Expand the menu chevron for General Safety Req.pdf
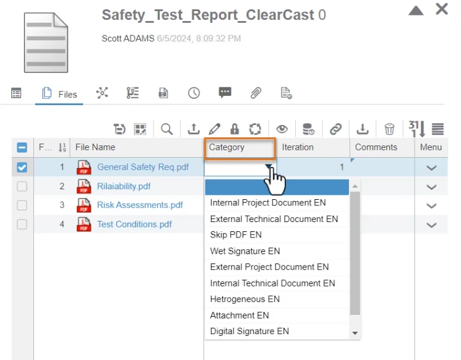461x360 pixels. click(431, 168)
